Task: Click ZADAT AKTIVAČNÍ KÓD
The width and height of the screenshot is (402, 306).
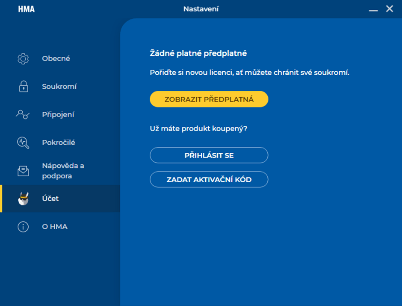Action: [209, 179]
